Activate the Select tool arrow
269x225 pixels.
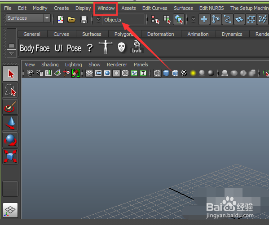click(x=10, y=74)
